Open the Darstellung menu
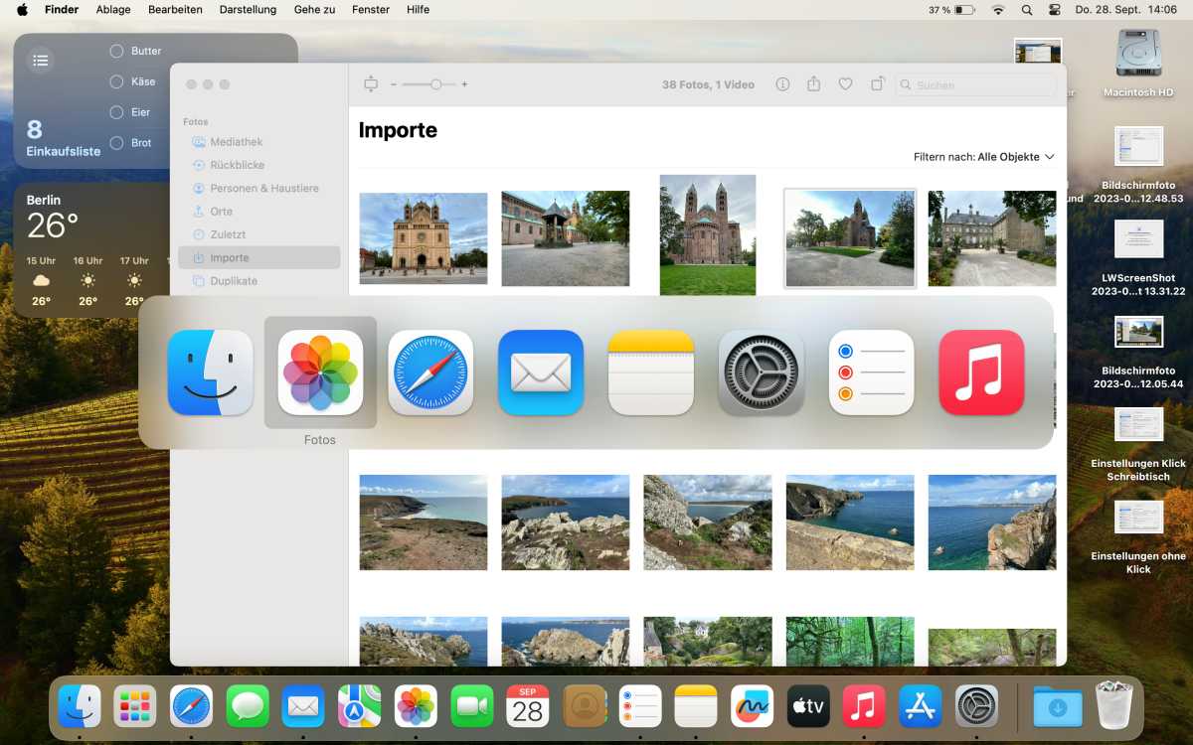Image resolution: width=1193 pixels, height=745 pixels. click(248, 10)
